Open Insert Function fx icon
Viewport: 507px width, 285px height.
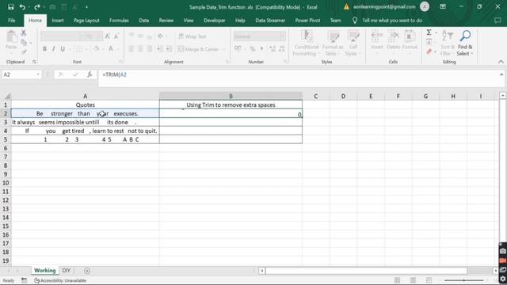pyautogui.click(x=90, y=74)
